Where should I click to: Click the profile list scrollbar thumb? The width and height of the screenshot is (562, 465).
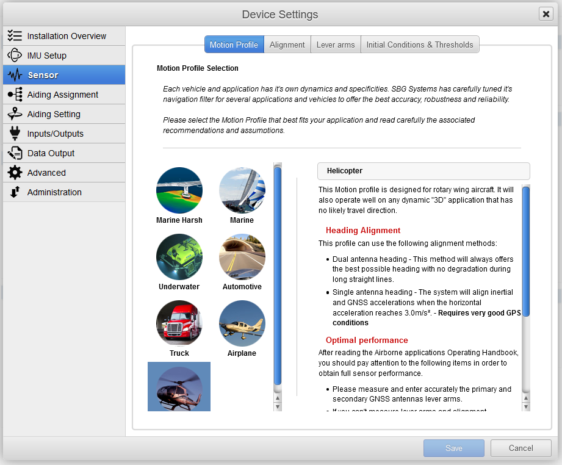point(278,276)
